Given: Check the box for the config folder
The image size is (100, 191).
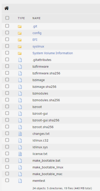Looking at the screenshot, I should coord(7,33).
